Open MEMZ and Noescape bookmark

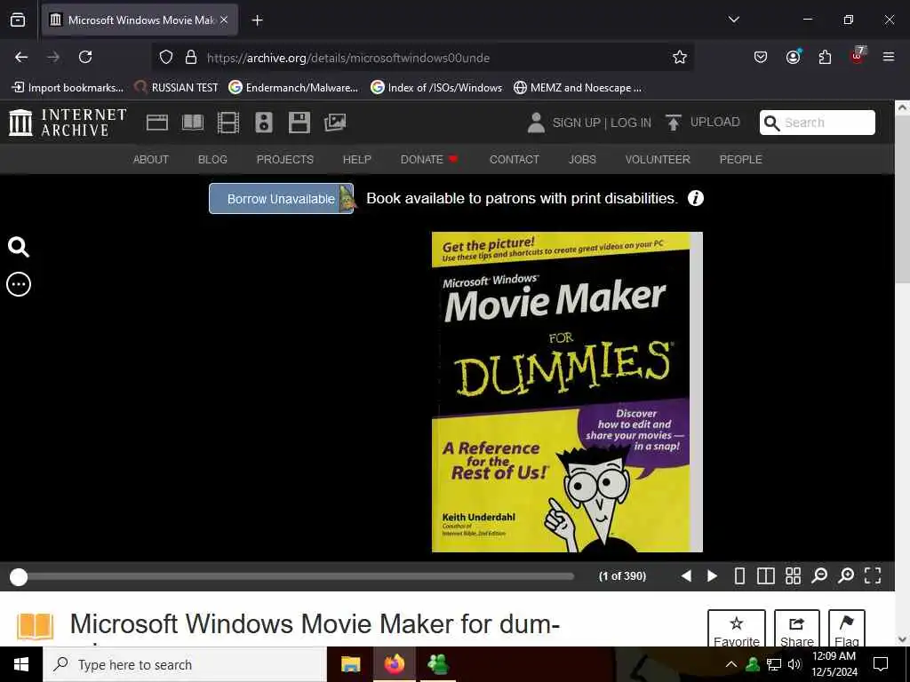pos(578,88)
